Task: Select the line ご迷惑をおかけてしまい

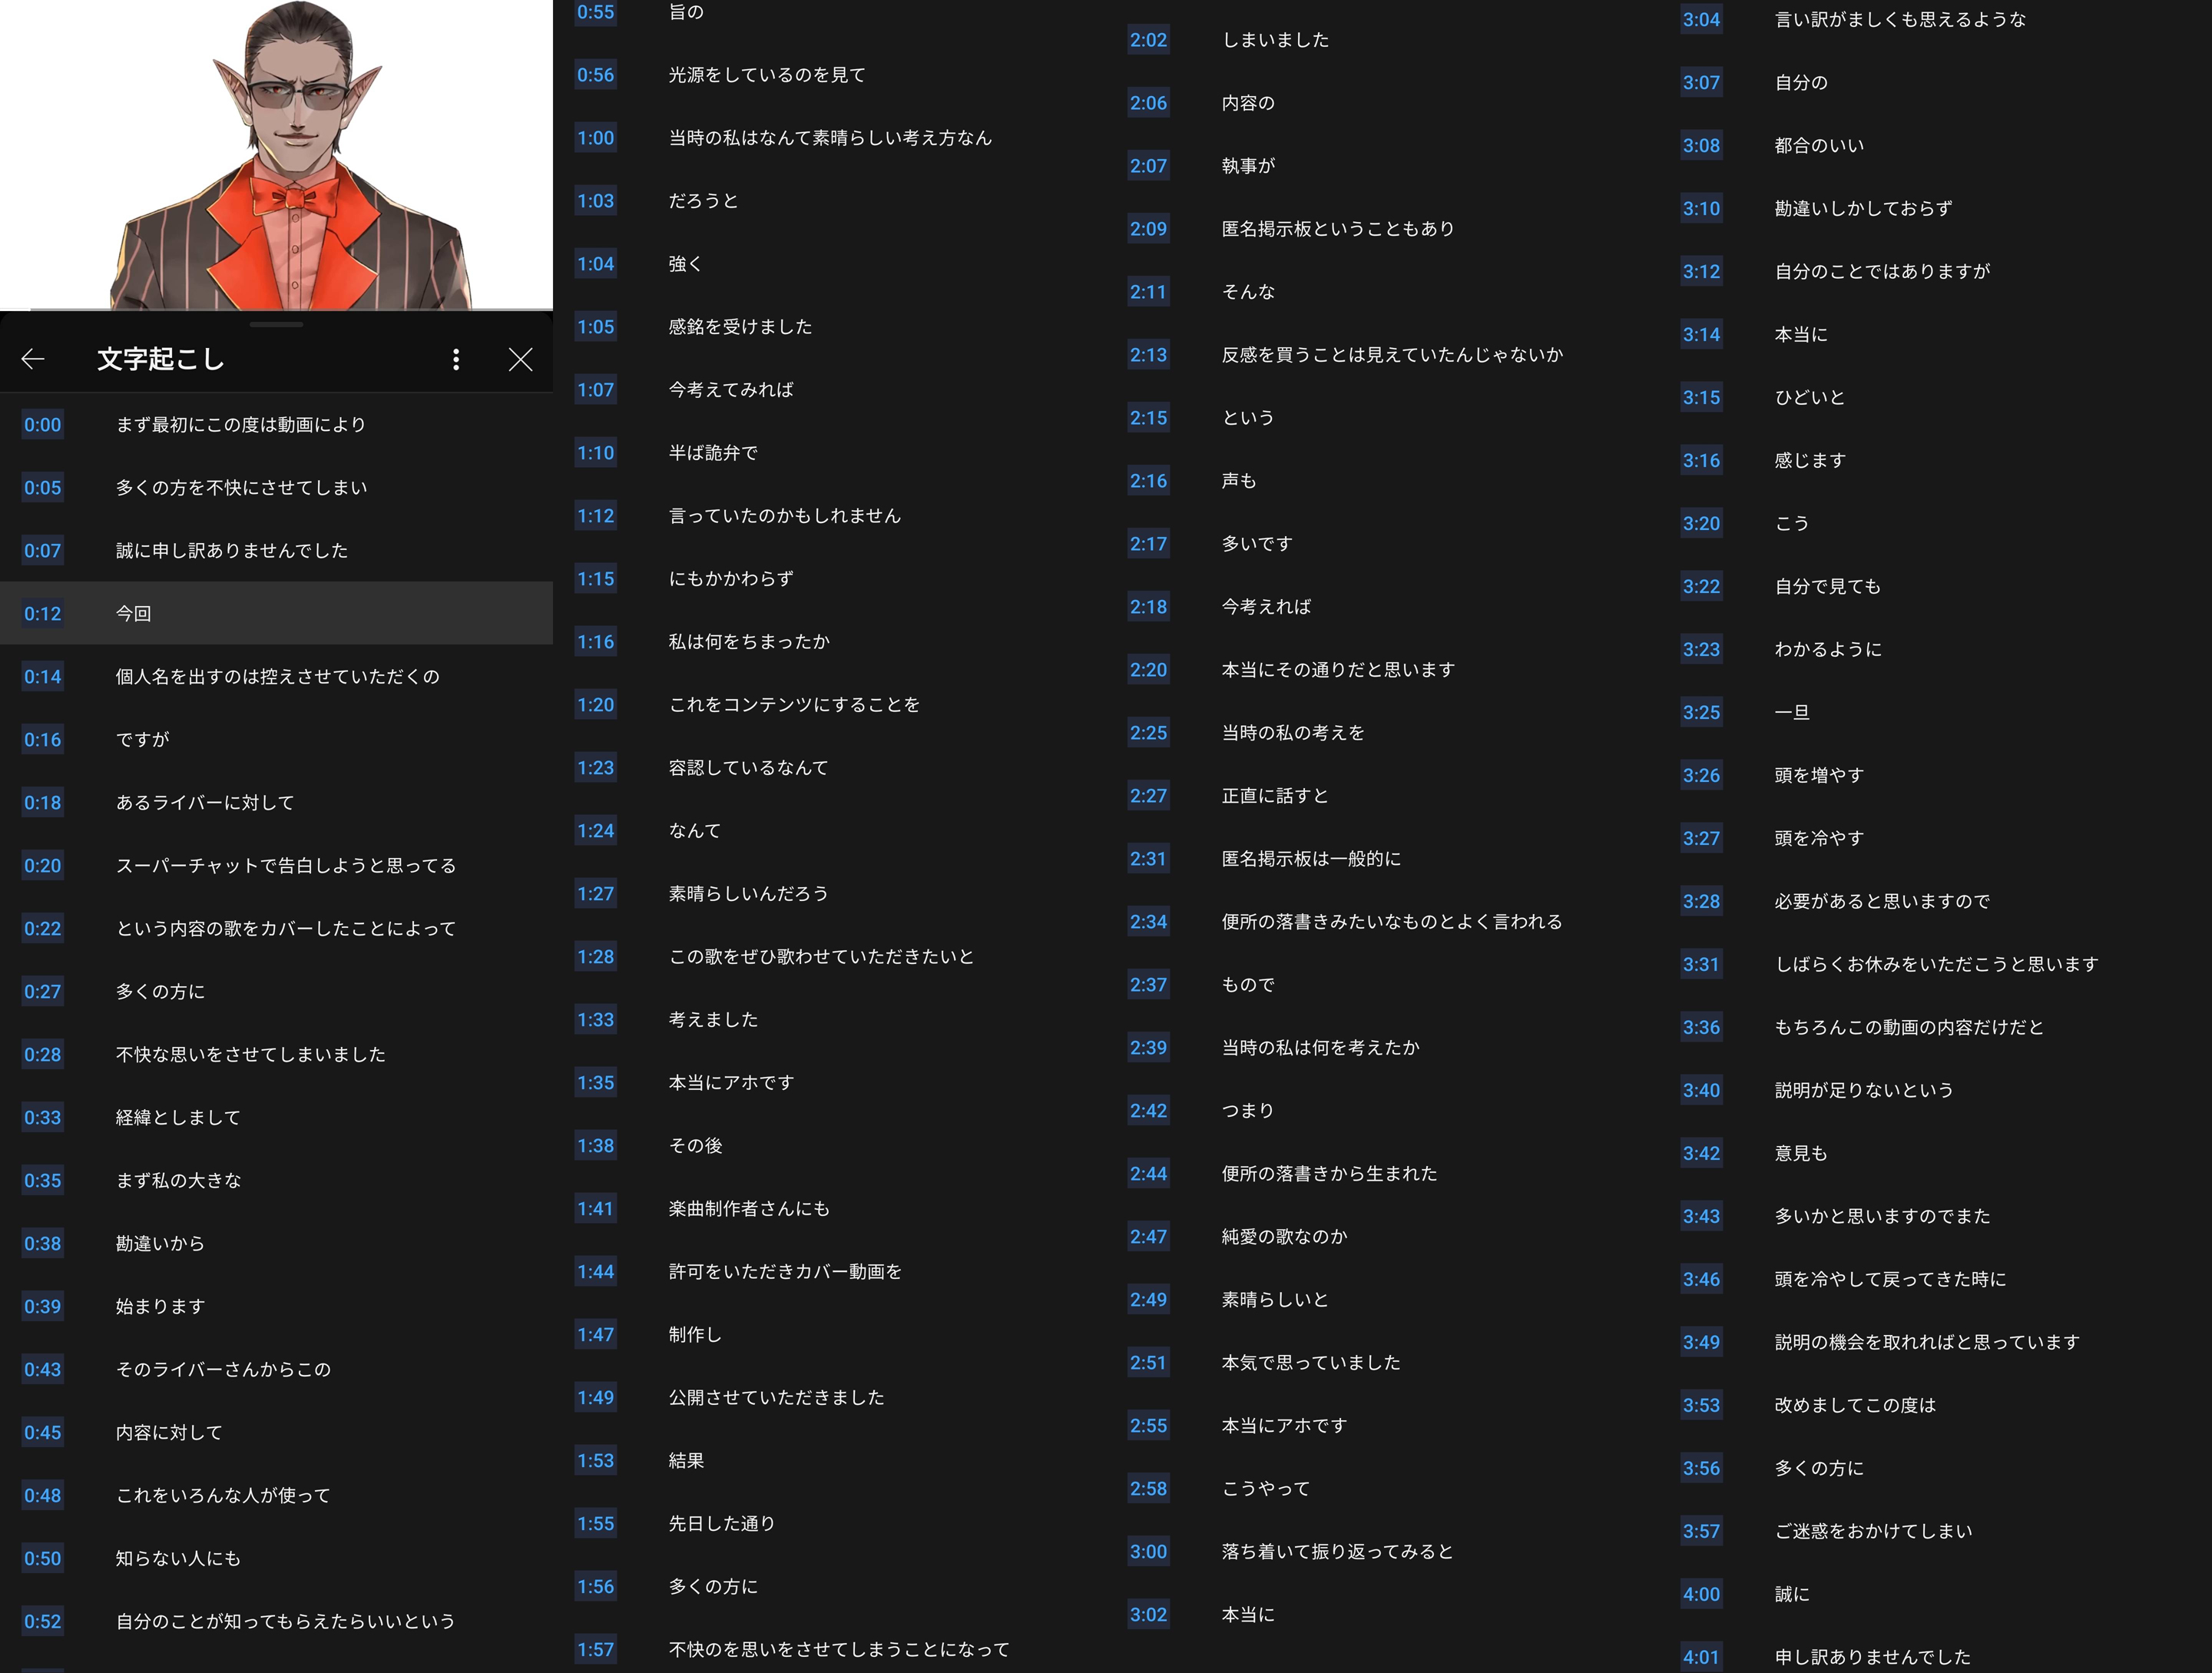Action: [x=1873, y=1532]
